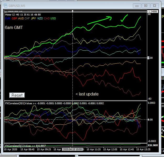Click the 1.24886 price label
The height and width of the screenshot is (157, 164).
(x=153, y=12)
